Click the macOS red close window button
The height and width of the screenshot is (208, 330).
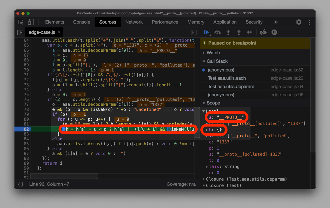tap(18, 13)
